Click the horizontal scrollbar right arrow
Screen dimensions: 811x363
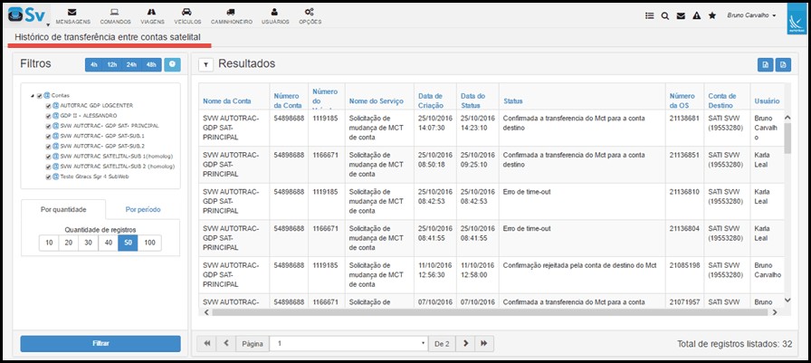(x=774, y=312)
